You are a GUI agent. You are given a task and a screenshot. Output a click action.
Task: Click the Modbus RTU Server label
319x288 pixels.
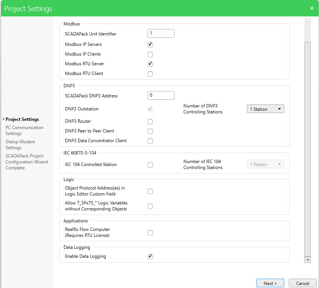(x=84, y=64)
